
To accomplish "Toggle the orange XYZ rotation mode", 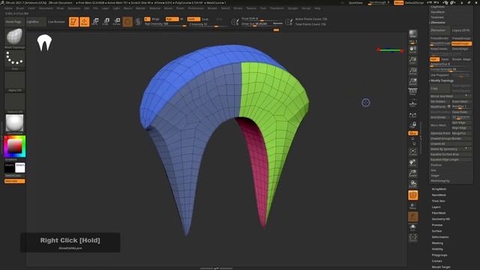I will point(413,133).
